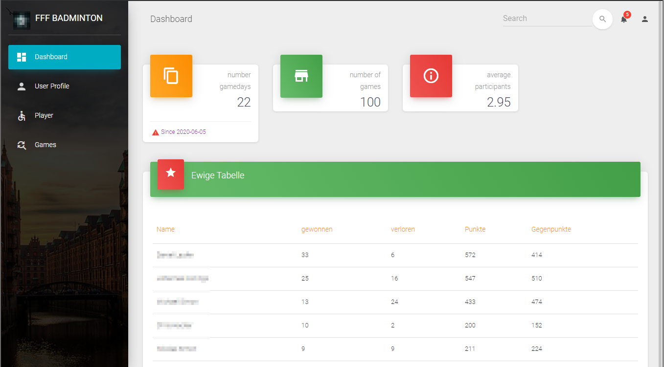The width and height of the screenshot is (664, 367).
Task: Open the Player page in sidebar
Action: click(x=65, y=116)
